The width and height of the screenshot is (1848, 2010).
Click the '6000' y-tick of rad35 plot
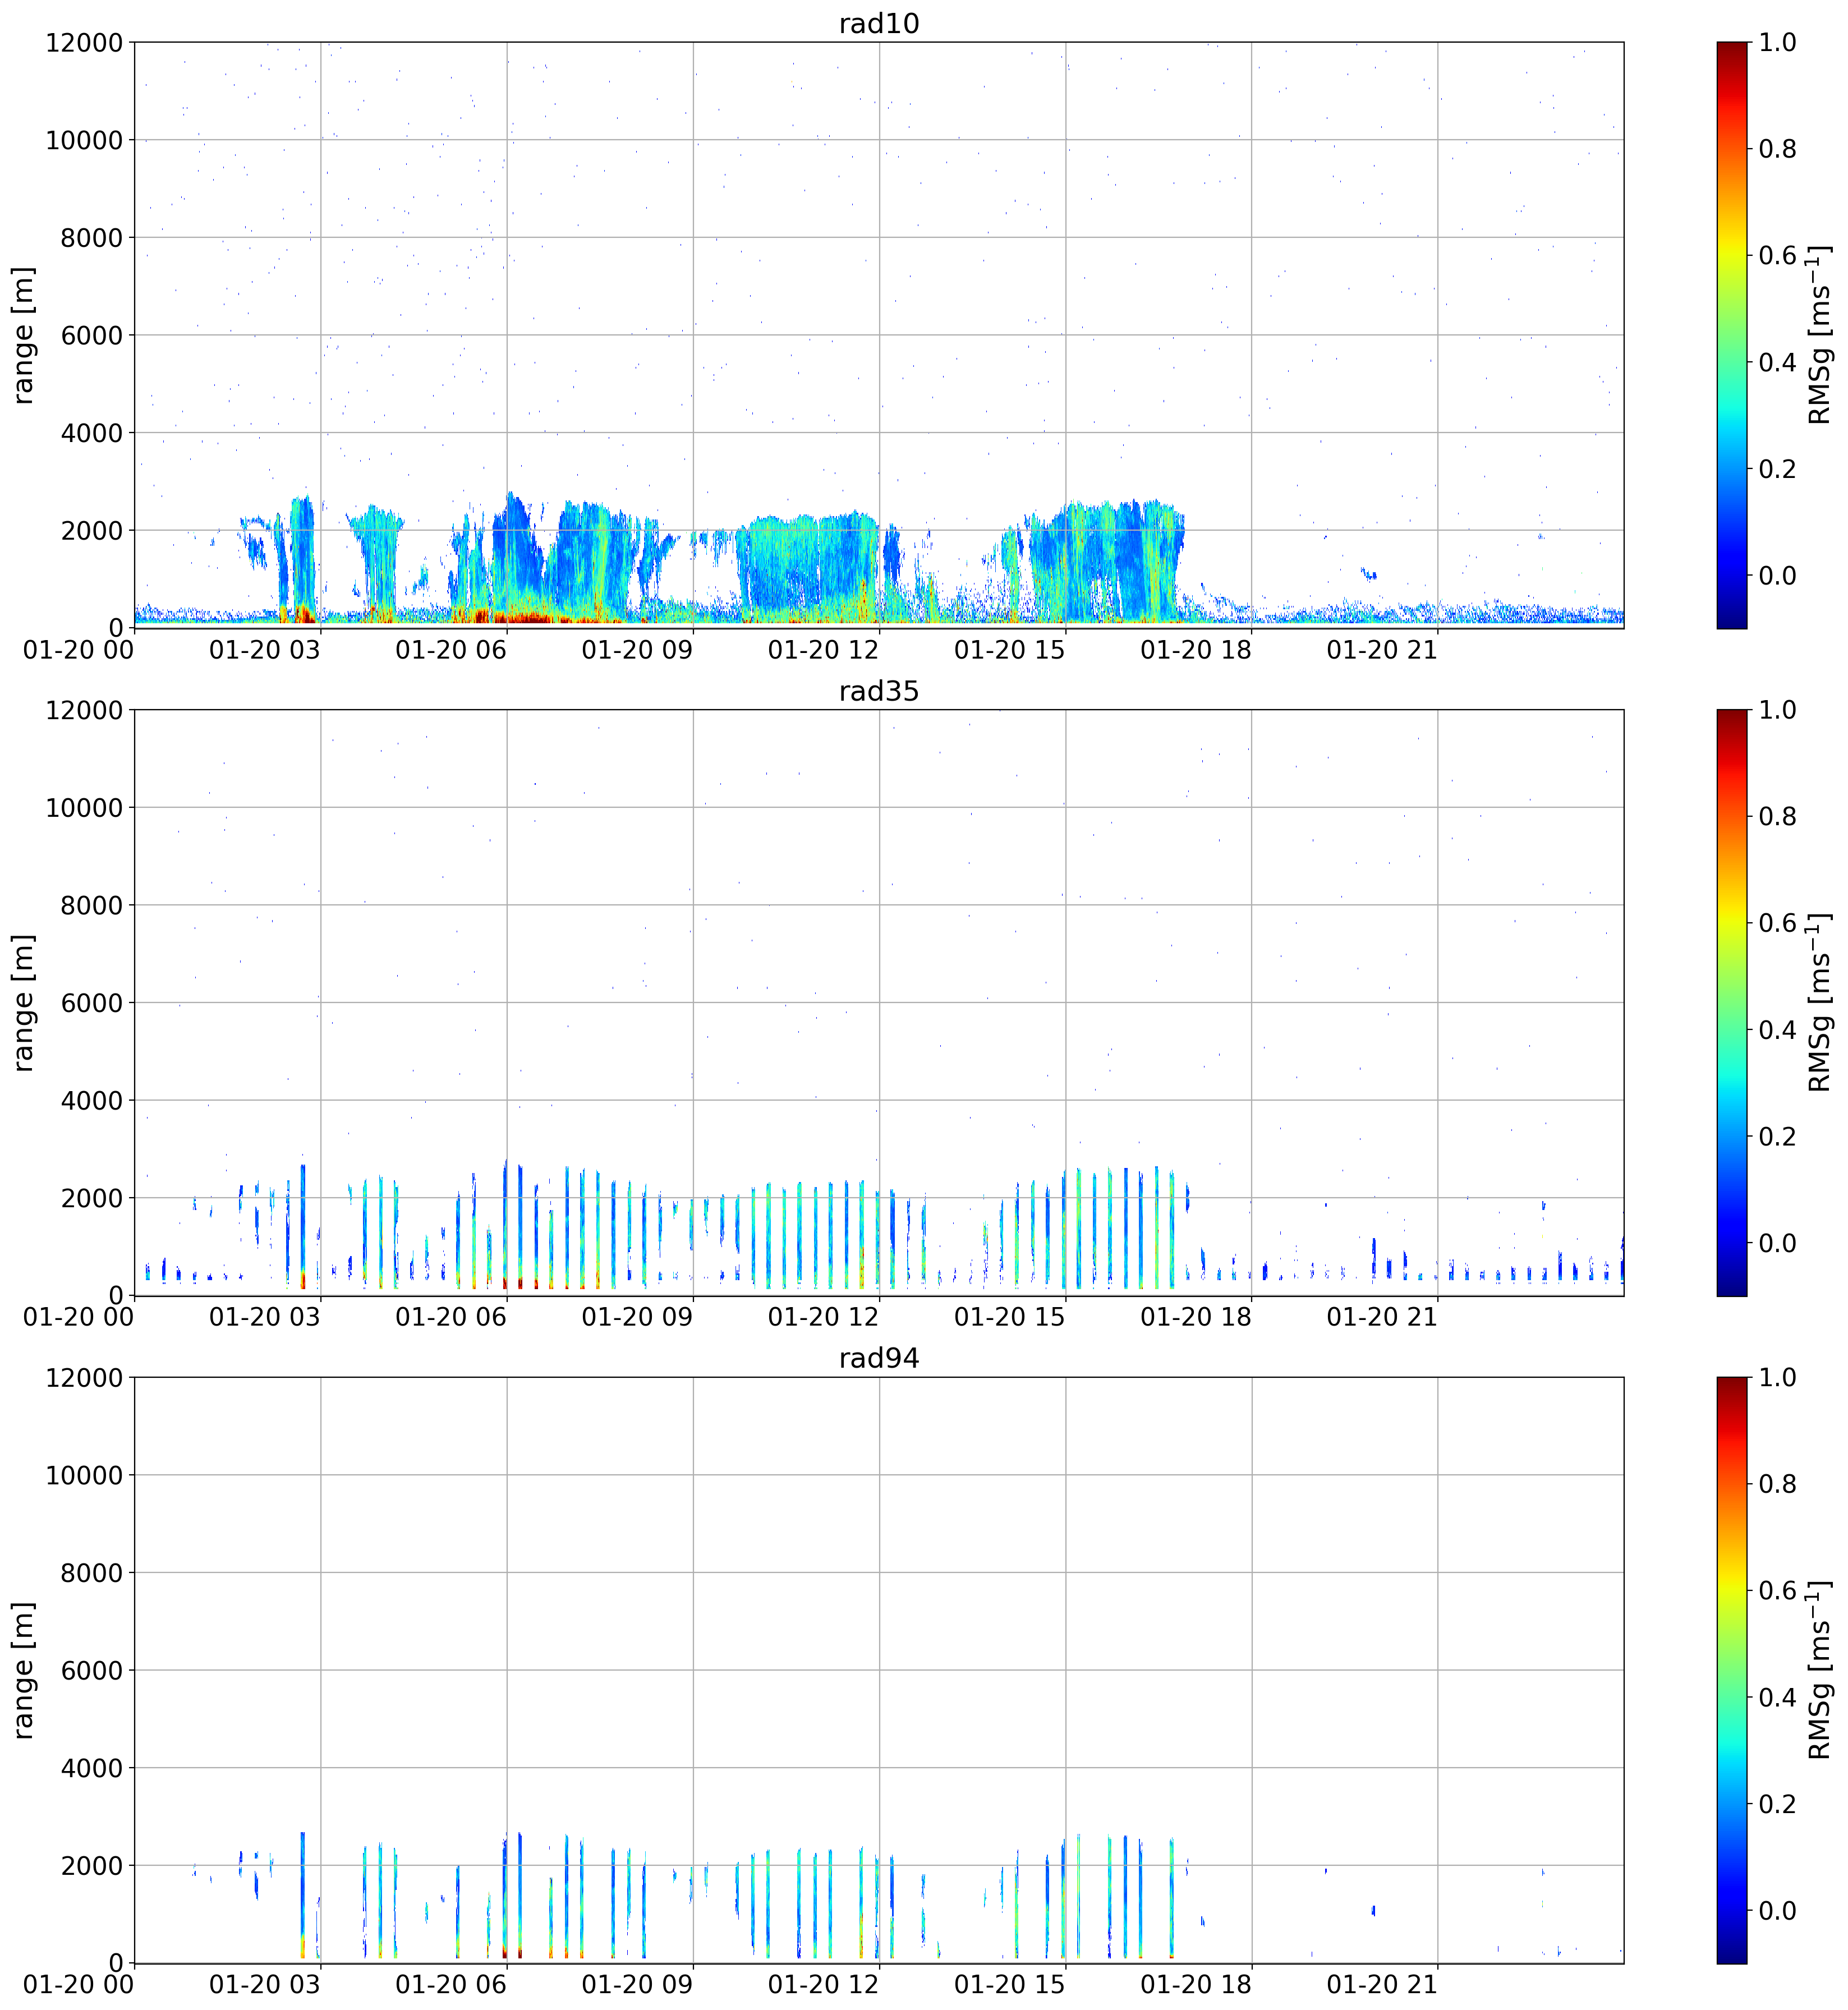click(92, 1003)
